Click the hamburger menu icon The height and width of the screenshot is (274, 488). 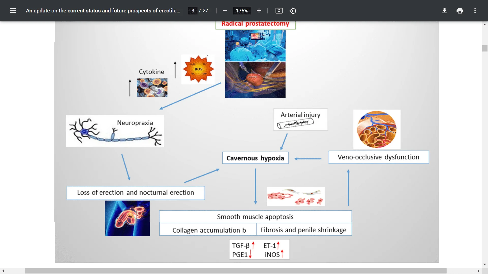13,10
